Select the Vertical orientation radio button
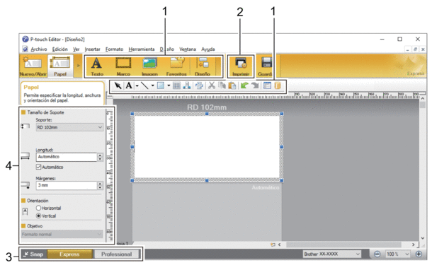This screenshot has width=432, height=265. [x=38, y=216]
